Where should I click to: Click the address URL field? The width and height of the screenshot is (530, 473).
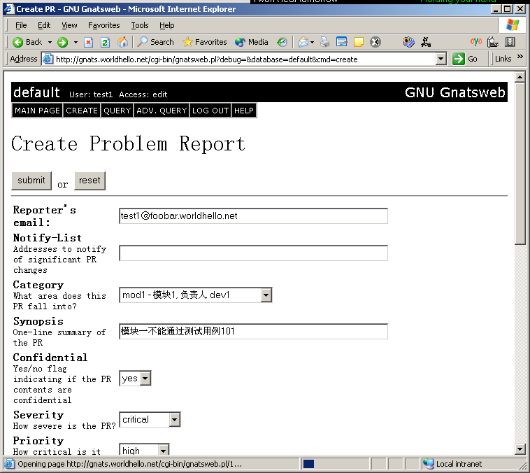click(x=245, y=59)
